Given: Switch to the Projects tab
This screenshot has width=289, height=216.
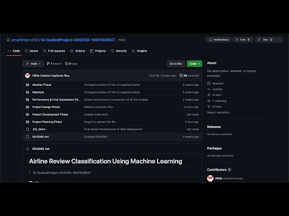Looking at the screenshot, I should point(98,51).
